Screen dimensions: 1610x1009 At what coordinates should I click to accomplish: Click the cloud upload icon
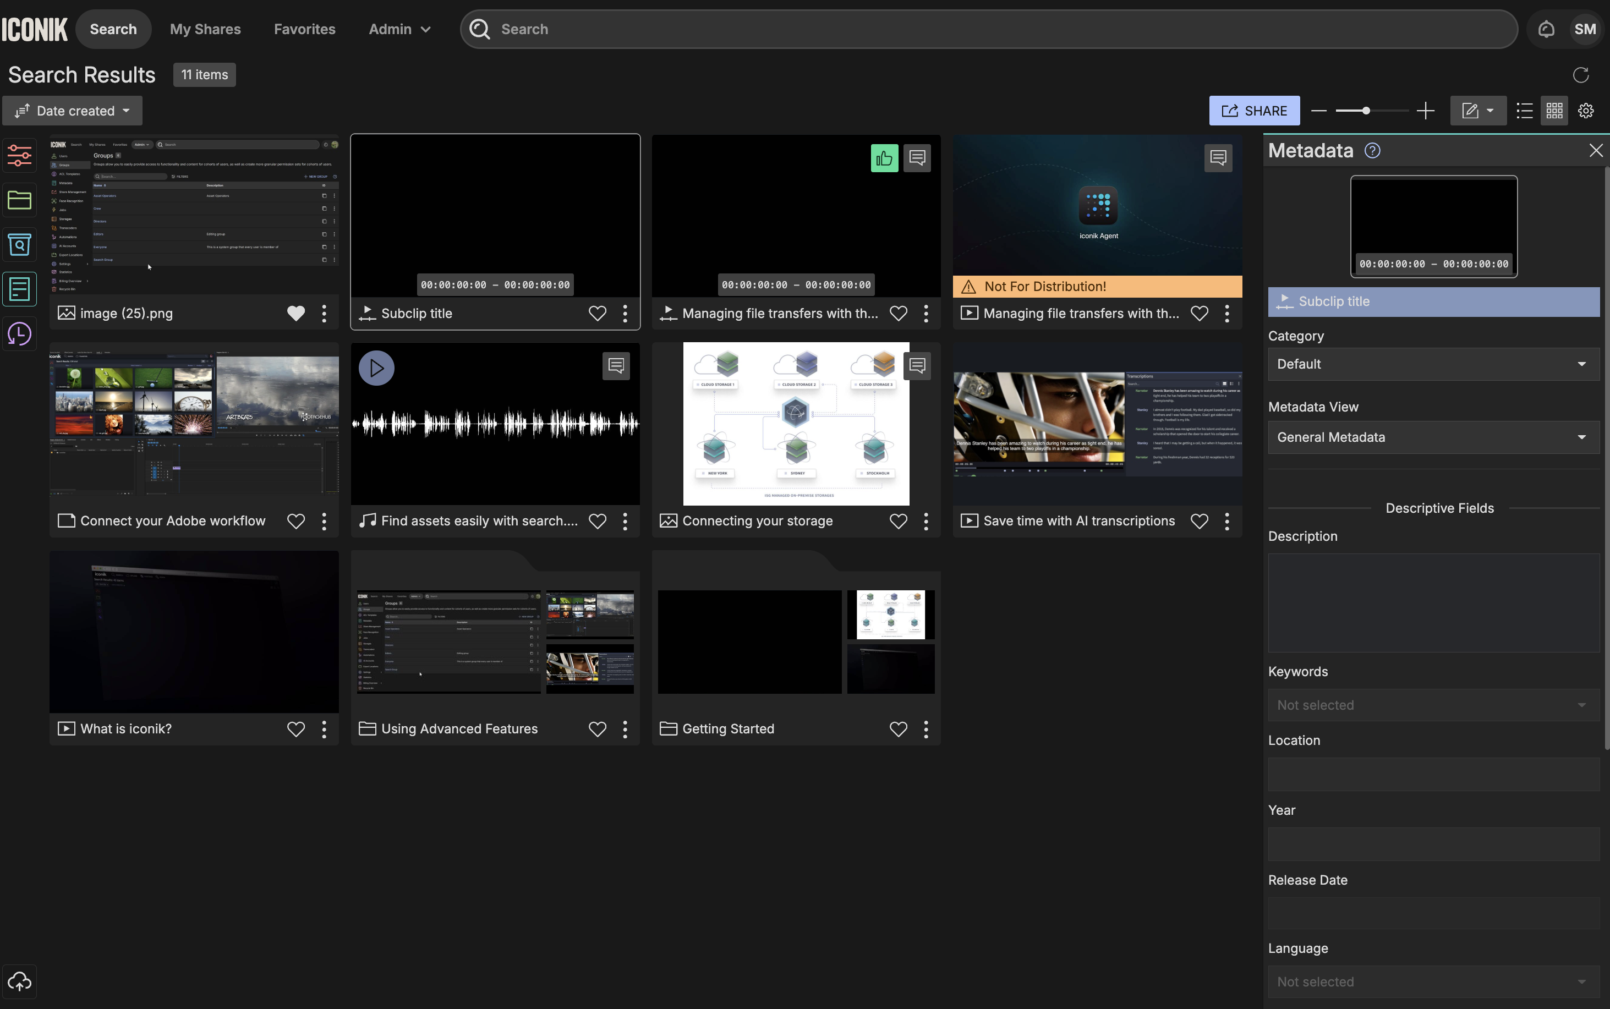click(x=19, y=981)
